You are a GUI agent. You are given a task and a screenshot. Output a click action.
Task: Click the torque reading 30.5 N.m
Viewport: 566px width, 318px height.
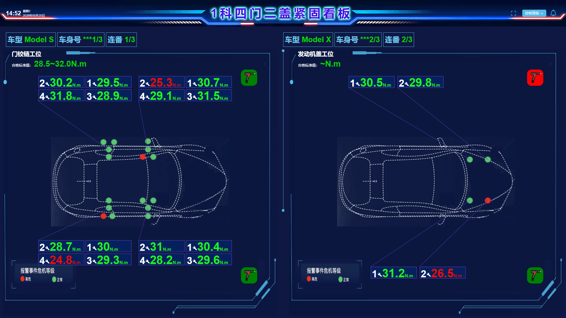tap(372, 82)
